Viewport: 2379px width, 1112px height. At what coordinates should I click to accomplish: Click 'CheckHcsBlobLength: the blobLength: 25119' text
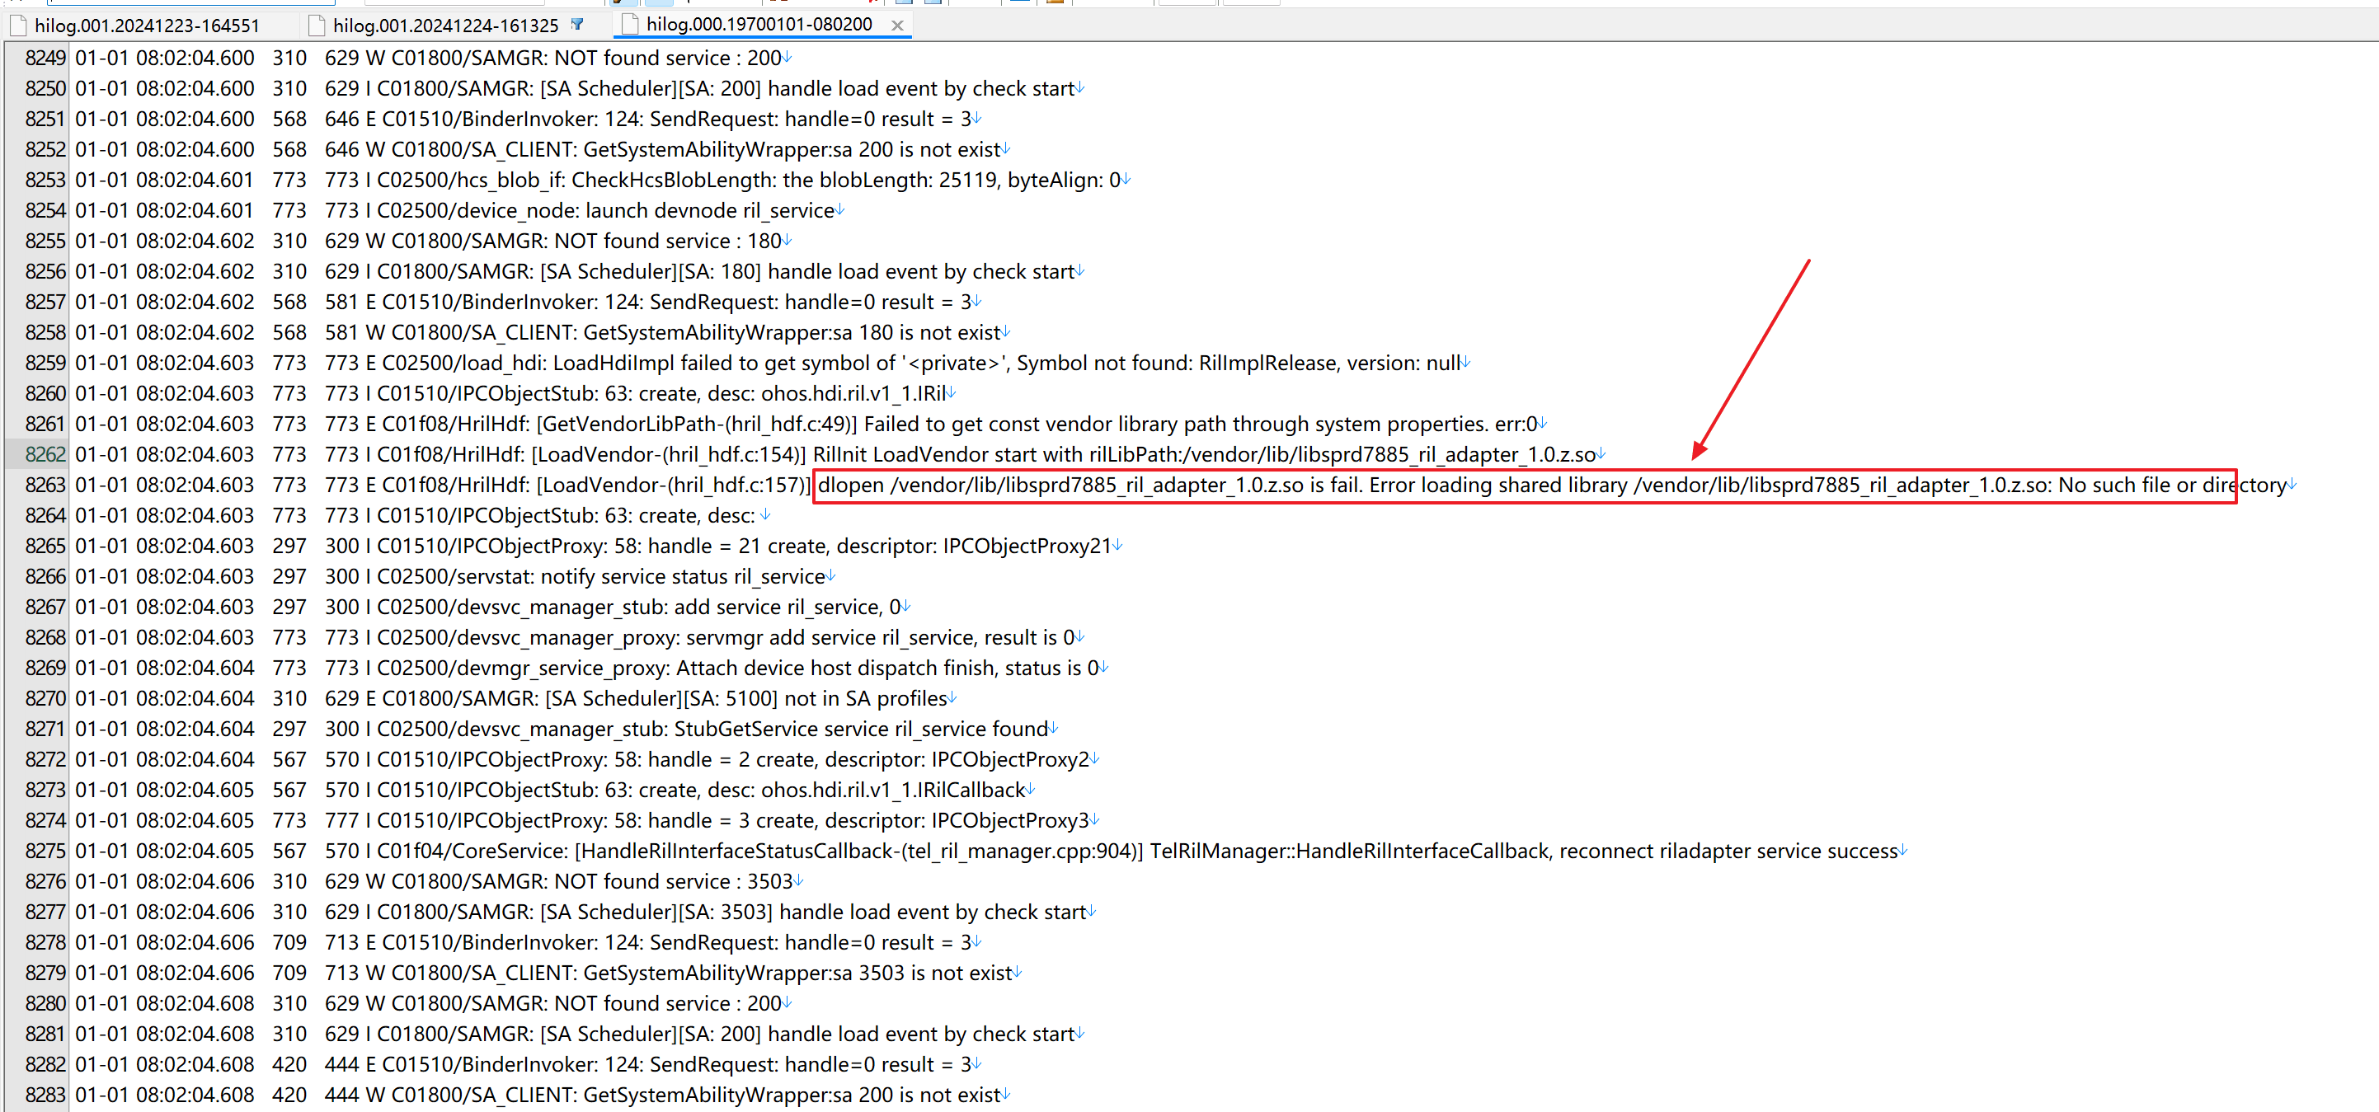[783, 180]
